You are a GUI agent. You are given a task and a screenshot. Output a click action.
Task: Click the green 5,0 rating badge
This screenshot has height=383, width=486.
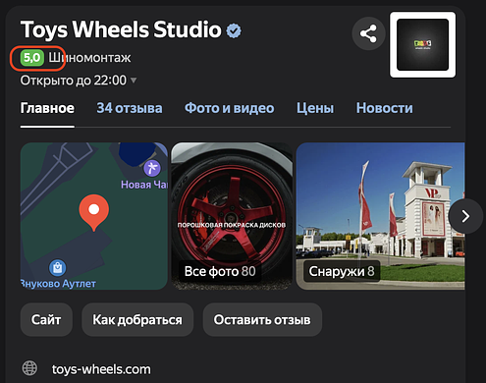[x=32, y=58]
